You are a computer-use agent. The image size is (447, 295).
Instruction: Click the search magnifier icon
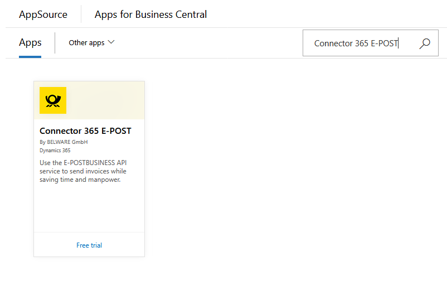coord(425,43)
